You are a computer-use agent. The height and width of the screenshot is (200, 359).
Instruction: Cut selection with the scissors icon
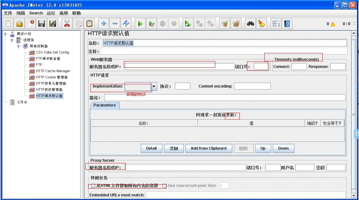click(66, 24)
